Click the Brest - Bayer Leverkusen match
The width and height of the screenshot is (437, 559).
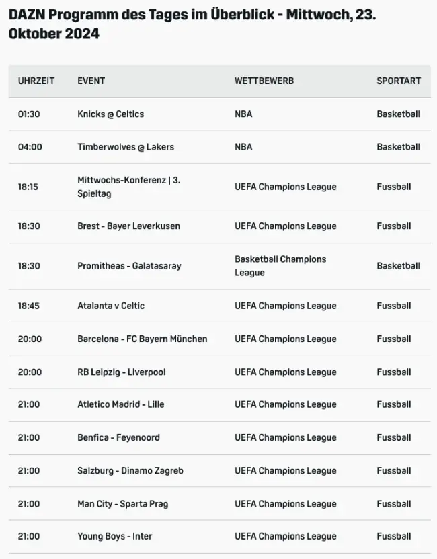pos(128,226)
